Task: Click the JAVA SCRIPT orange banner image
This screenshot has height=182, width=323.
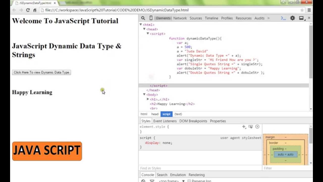Action: (47, 151)
